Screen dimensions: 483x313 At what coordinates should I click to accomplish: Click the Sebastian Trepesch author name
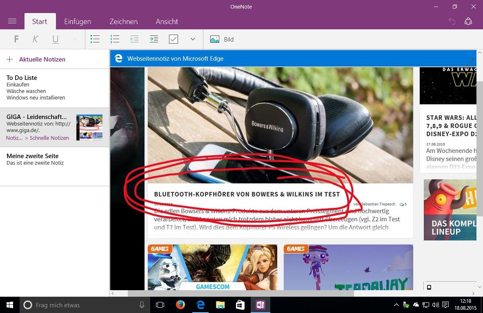(378, 204)
